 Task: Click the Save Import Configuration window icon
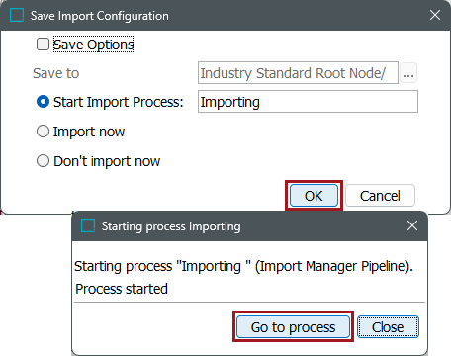[x=17, y=15]
